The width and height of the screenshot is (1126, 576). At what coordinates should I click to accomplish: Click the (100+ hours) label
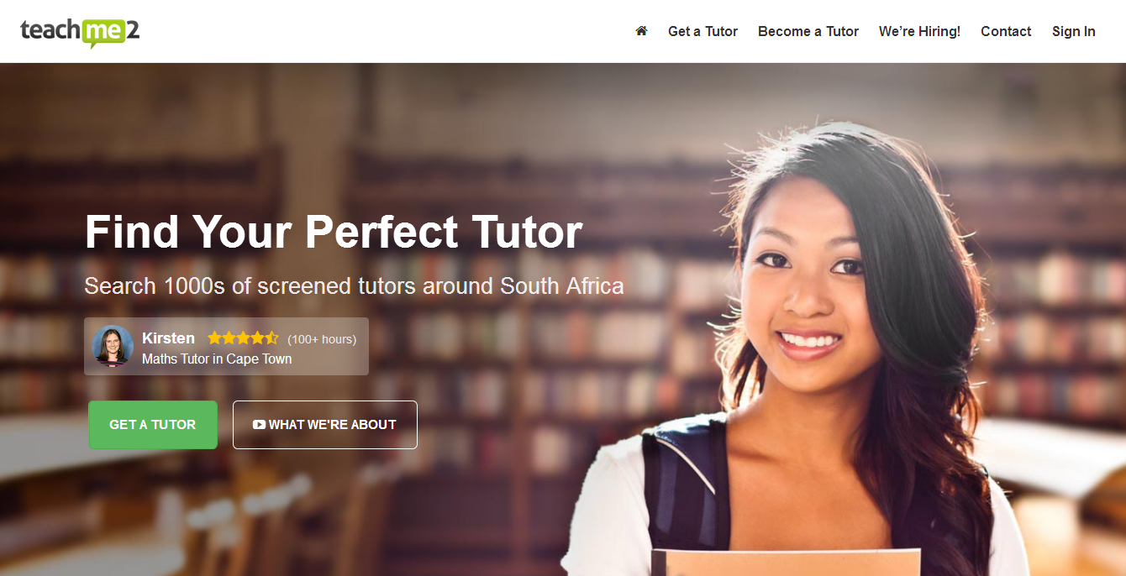(322, 339)
